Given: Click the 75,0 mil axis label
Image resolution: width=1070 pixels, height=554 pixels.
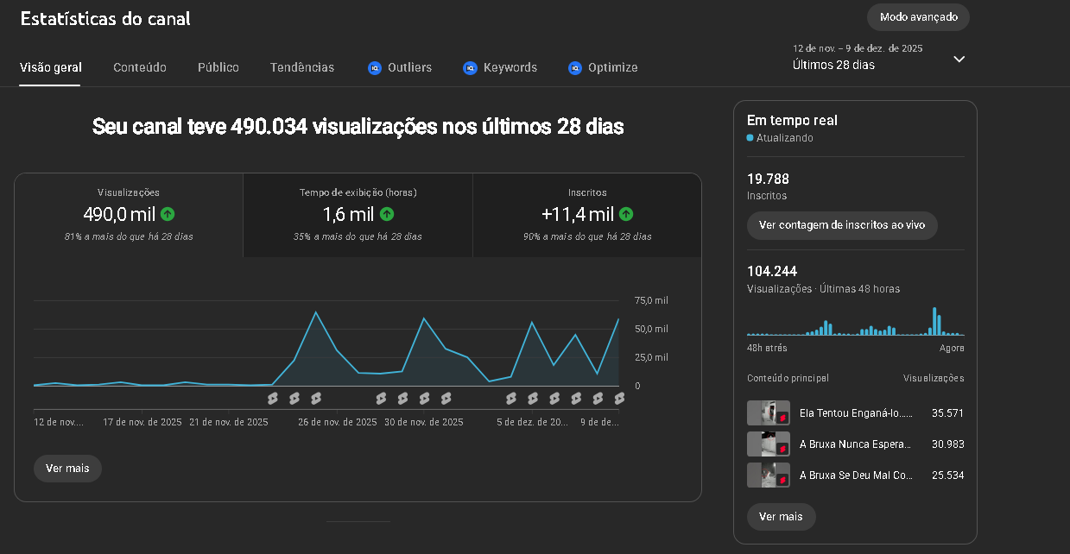Looking at the screenshot, I should [x=651, y=300].
